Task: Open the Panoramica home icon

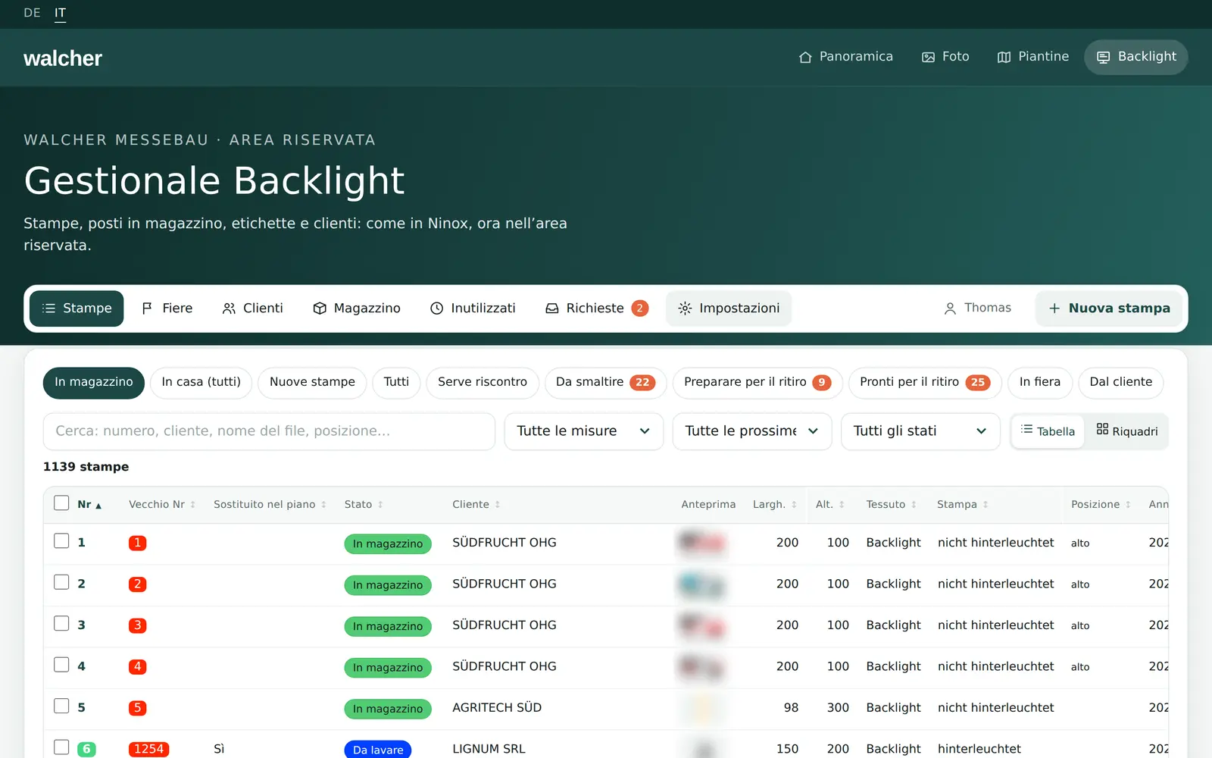Action: pos(805,57)
